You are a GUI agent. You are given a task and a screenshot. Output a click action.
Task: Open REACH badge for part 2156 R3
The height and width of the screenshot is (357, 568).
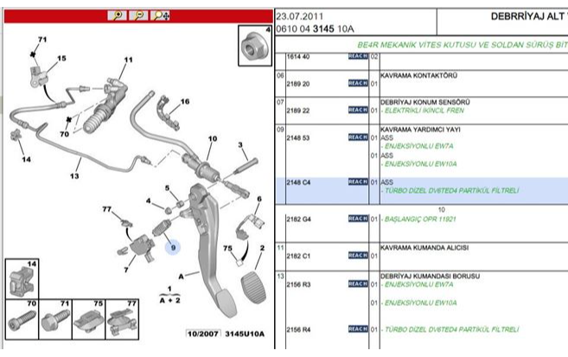point(358,284)
